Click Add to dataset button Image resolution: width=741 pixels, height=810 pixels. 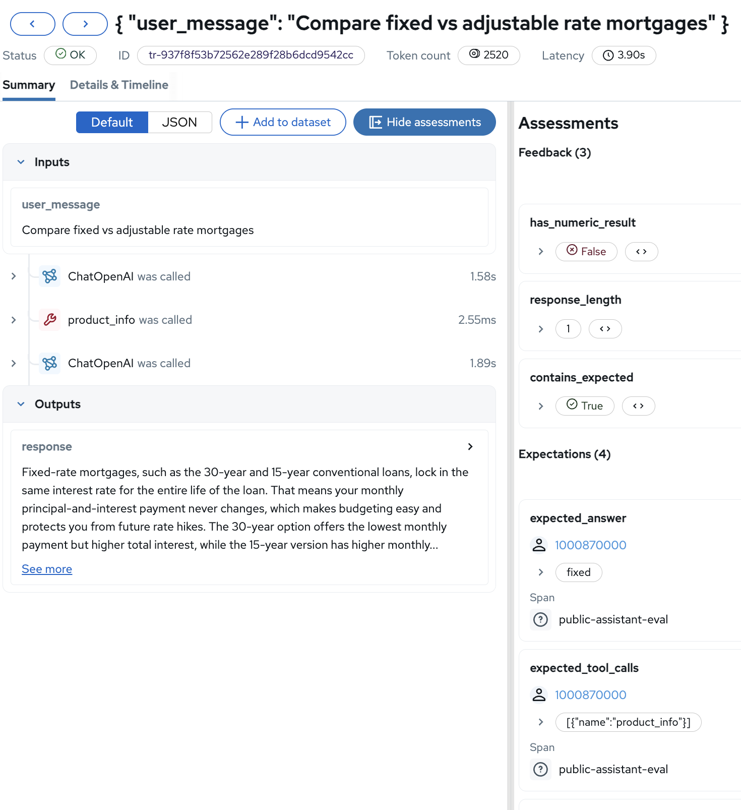click(x=283, y=123)
